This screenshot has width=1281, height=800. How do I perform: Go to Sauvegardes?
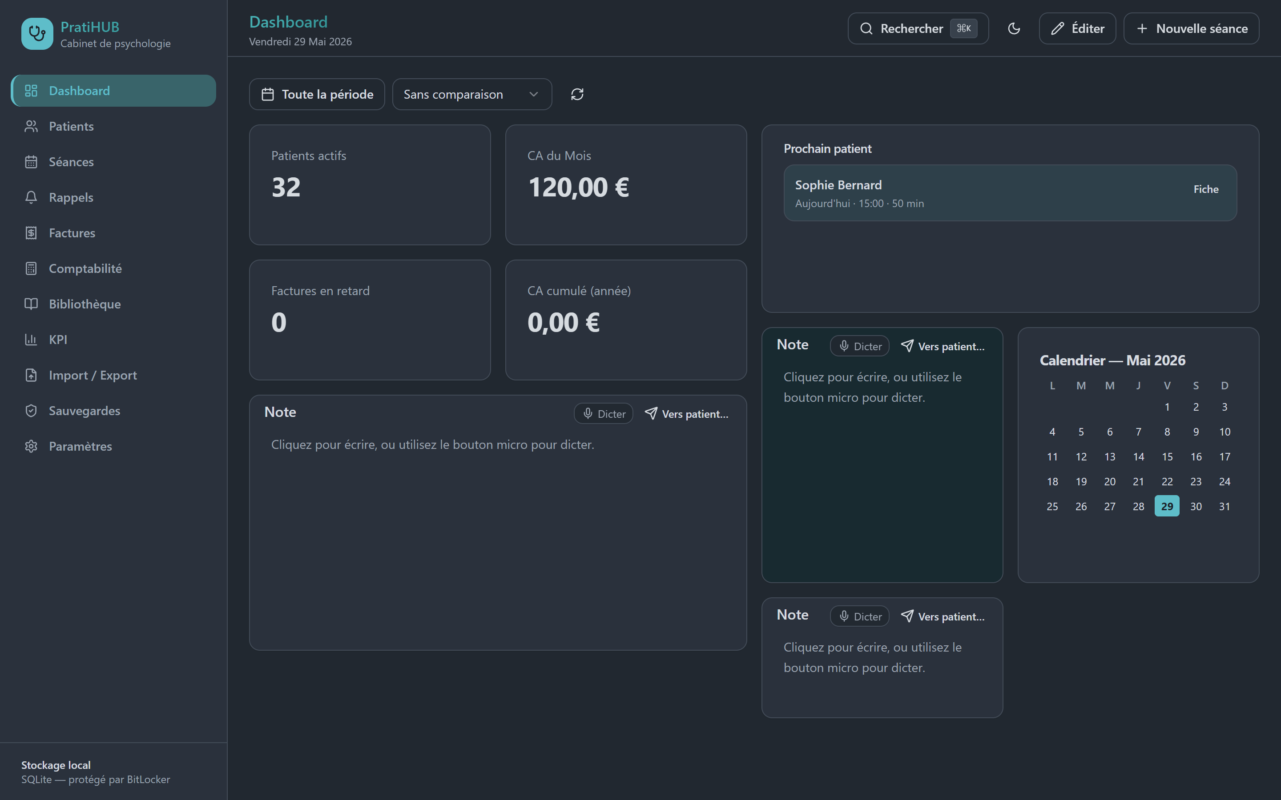coord(113,410)
